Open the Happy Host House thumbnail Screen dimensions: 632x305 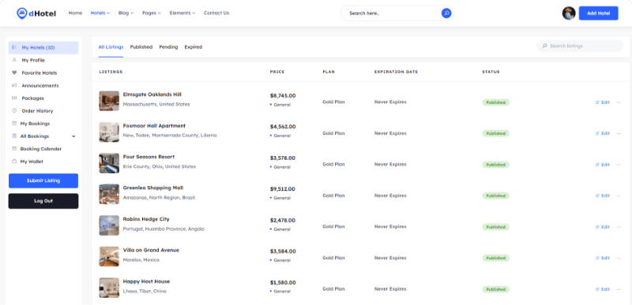[x=109, y=288]
